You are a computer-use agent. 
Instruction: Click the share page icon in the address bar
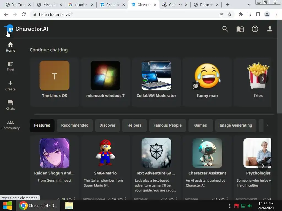click(x=221, y=14)
